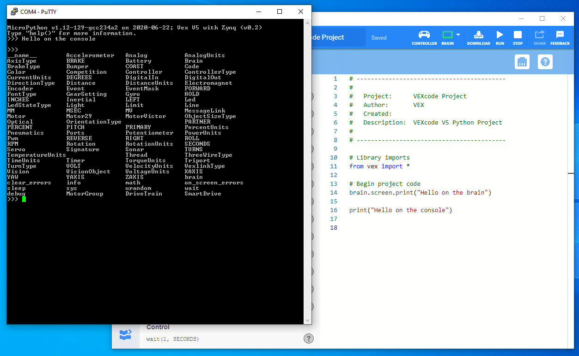Click 'Electromagnet' in the PuTTY listing
579x356 pixels.
tap(208, 83)
